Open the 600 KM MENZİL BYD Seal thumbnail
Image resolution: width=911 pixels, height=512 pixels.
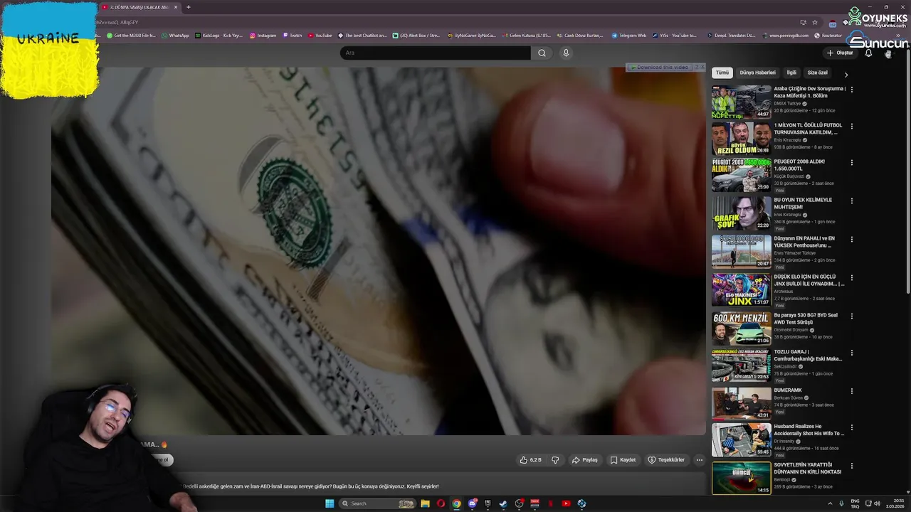pyautogui.click(x=741, y=329)
